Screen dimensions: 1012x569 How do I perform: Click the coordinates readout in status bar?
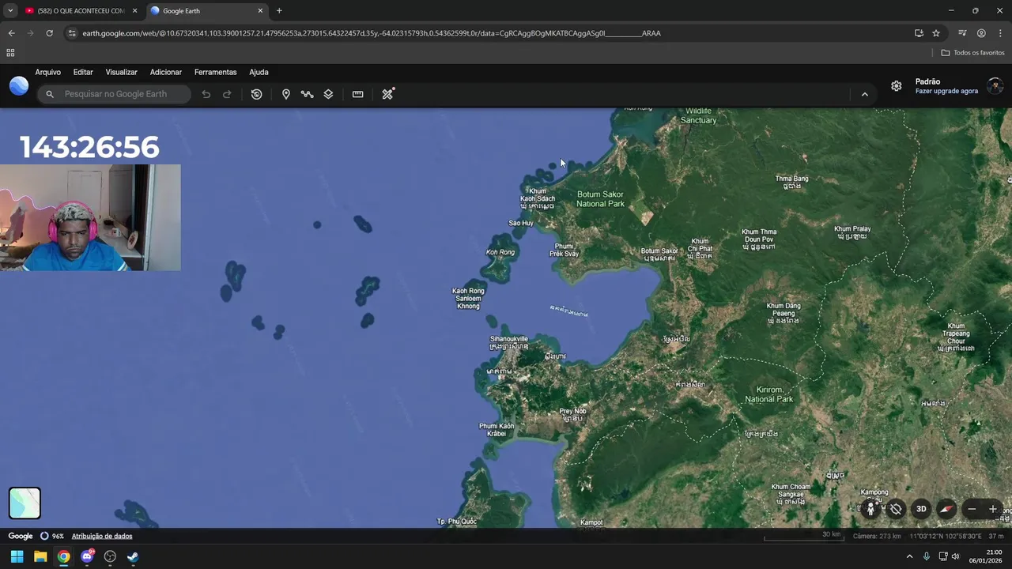tap(946, 536)
